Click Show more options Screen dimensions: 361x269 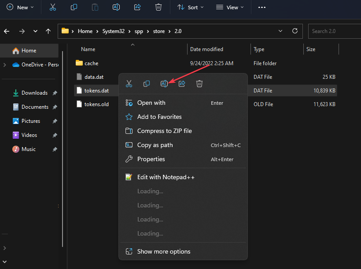point(164,251)
